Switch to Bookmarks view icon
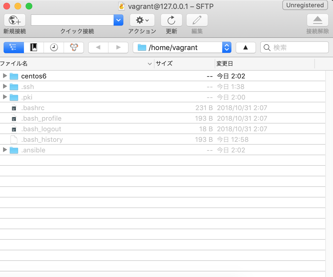 (x=34, y=48)
